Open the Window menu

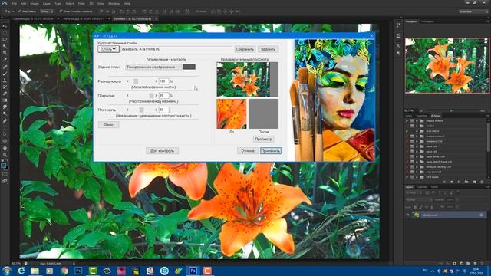tap(114, 3)
